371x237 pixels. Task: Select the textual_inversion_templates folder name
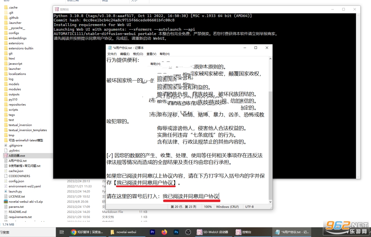click(28, 130)
